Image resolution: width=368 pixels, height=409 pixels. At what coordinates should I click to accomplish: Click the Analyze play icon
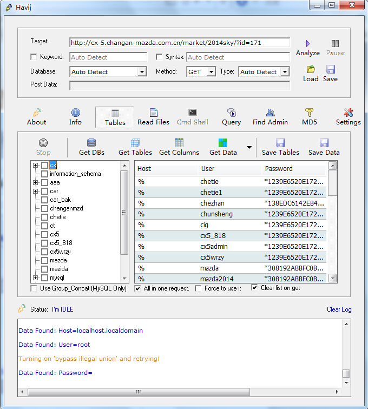click(x=308, y=43)
